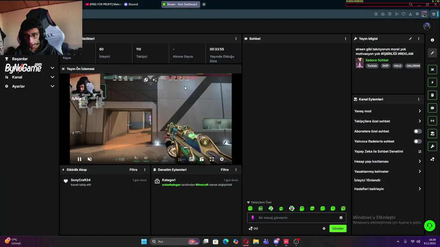
Task: Toggle Abonelere özel sohbet switch
Action: [418, 131]
